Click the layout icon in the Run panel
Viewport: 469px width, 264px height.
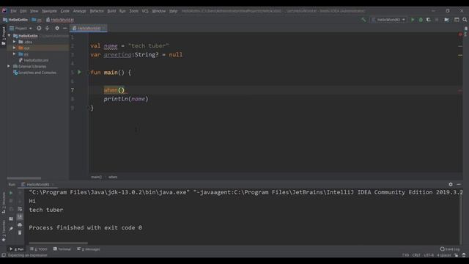click(x=11, y=219)
